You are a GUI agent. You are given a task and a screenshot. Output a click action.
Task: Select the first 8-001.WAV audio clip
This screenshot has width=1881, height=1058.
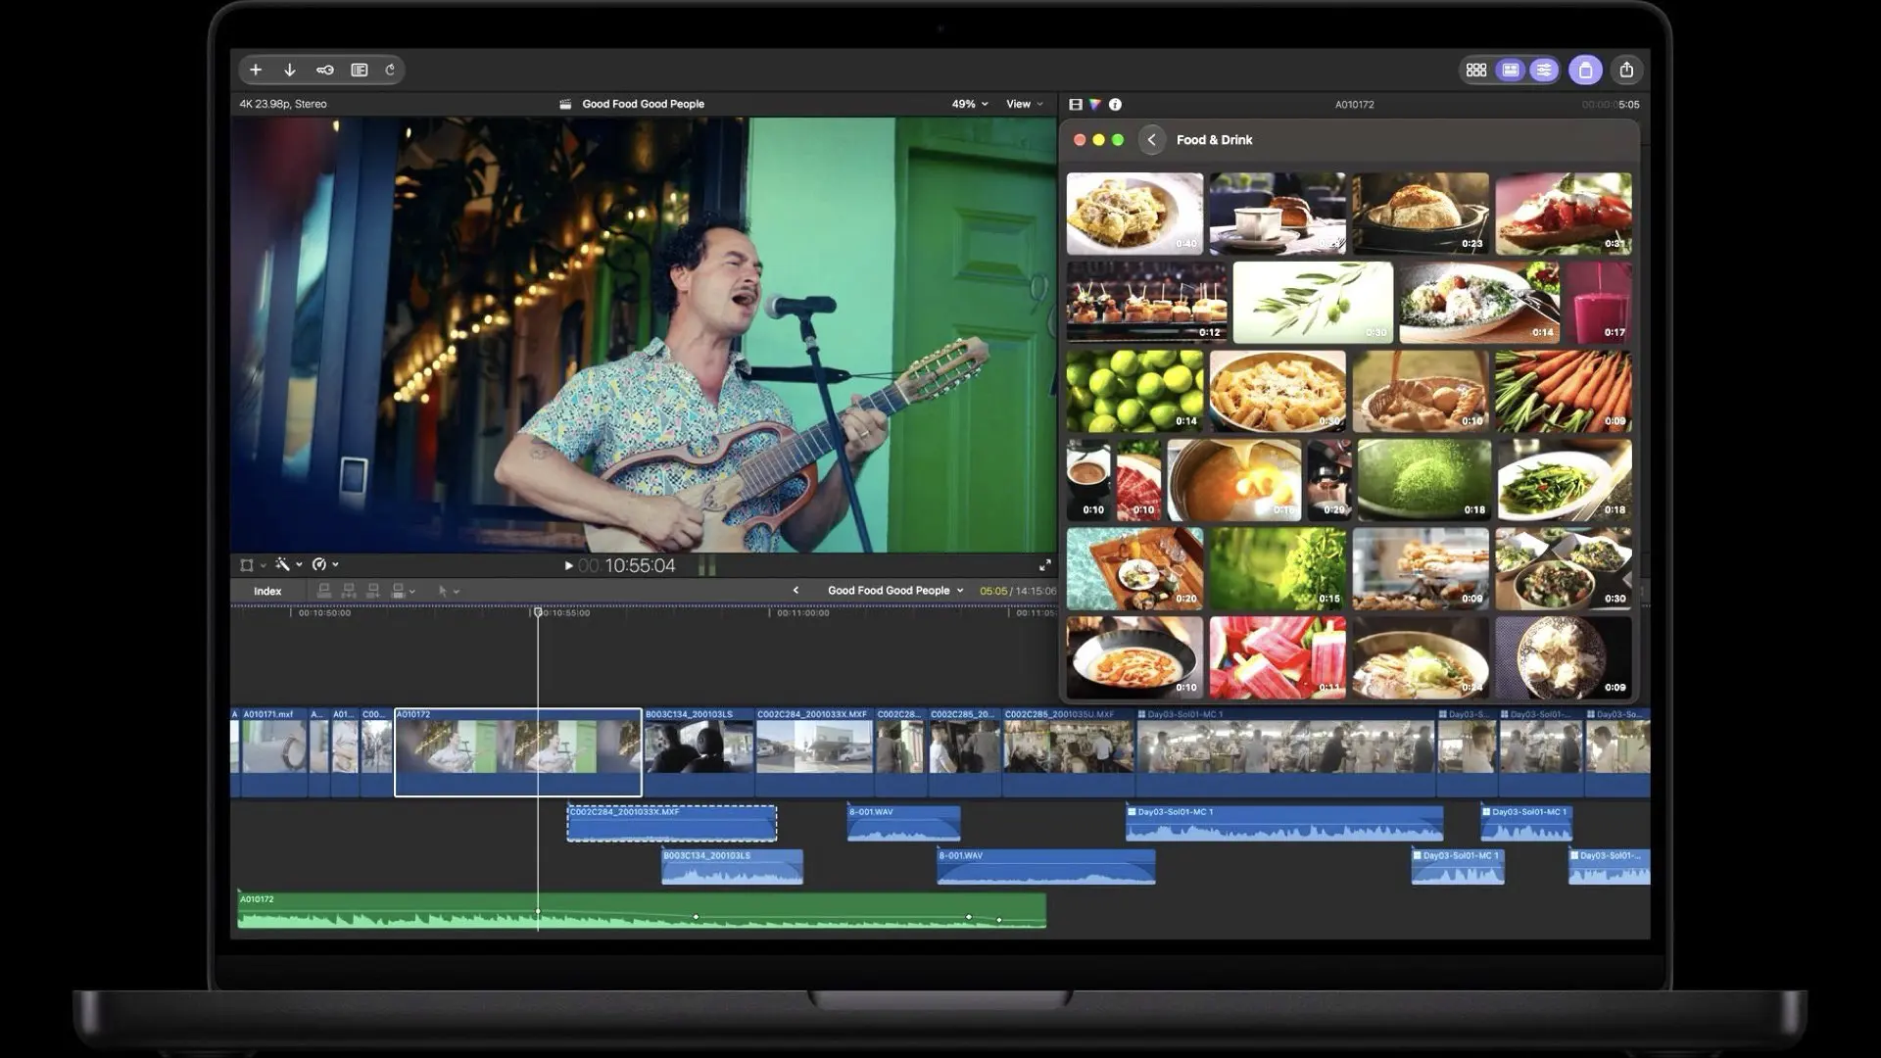[903, 823]
